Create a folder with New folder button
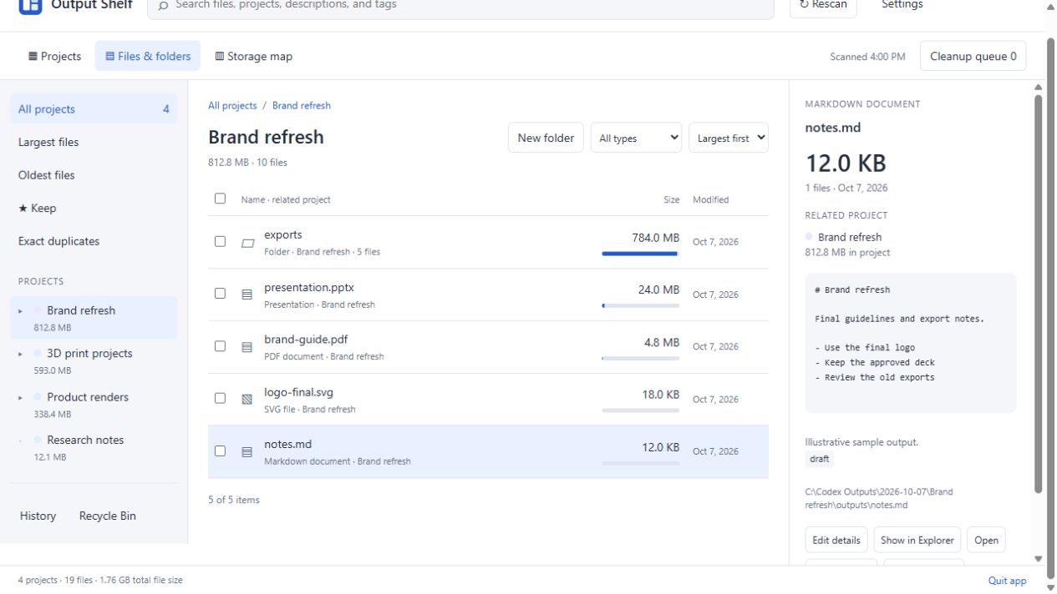 point(546,138)
